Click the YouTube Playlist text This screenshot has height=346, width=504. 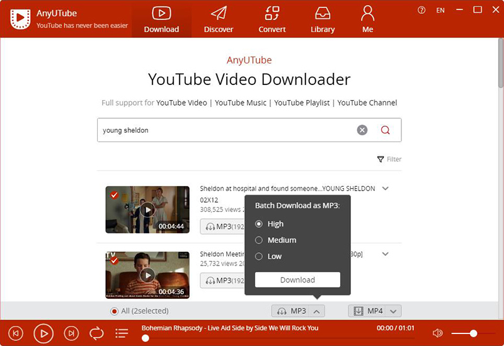click(x=302, y=103)
